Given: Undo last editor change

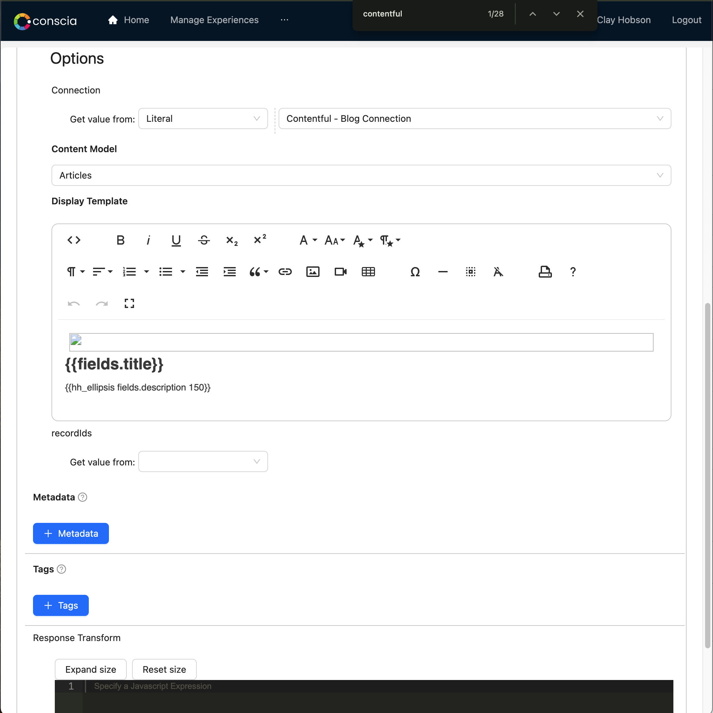Looking at the screenshot, I should pyautogui.click(x=74, y=304).
